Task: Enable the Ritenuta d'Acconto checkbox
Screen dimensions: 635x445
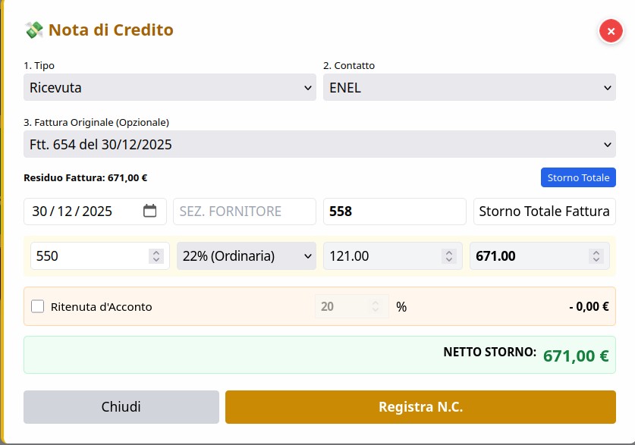Action: tap(37, 307)
